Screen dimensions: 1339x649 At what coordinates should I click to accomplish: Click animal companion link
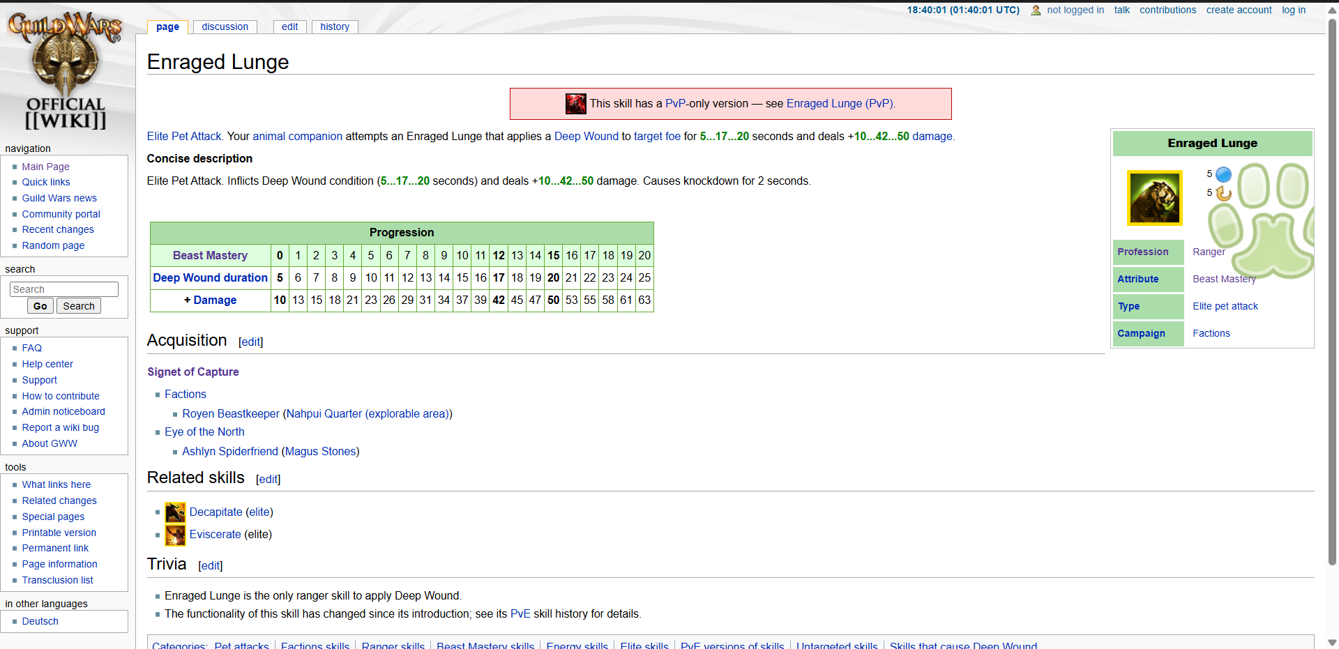tap(298, 137)
